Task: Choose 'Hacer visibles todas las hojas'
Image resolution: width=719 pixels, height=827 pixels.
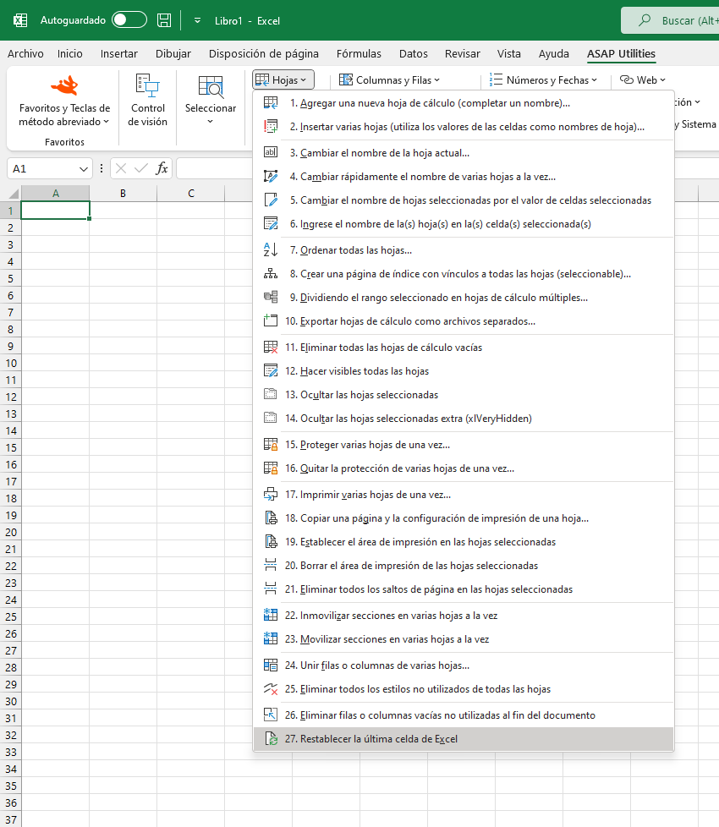Action: 464,370
